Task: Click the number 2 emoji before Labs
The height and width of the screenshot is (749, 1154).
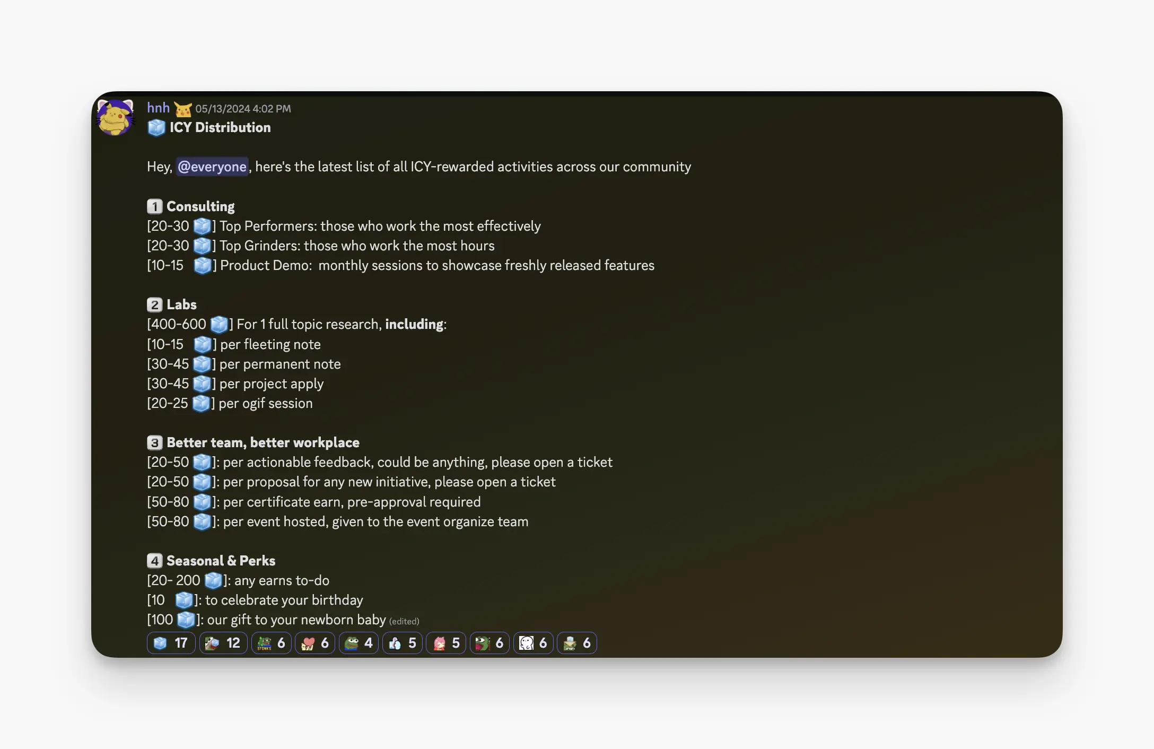Action: pos(154,305)
